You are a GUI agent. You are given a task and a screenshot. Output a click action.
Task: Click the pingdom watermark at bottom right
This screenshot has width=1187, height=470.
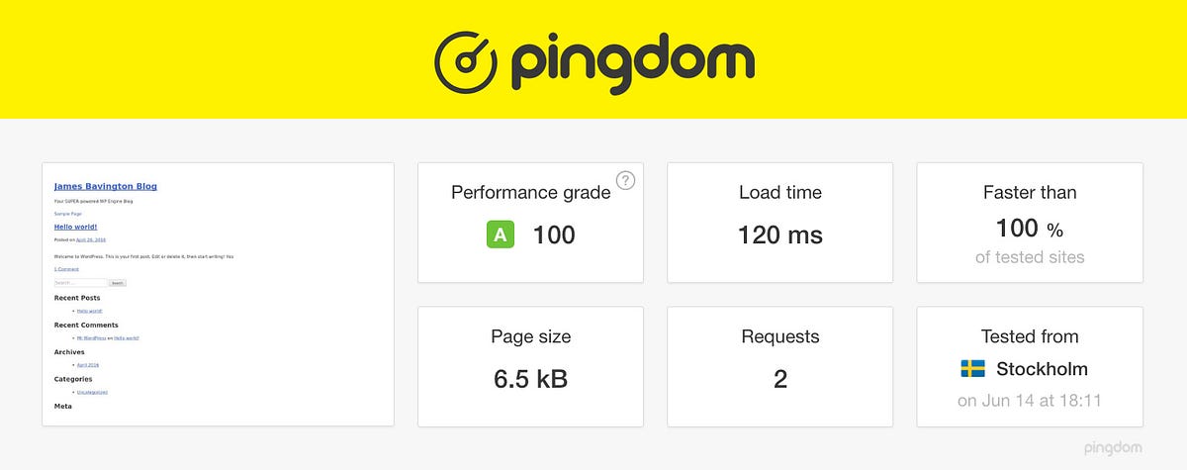click(x=1111, y=448)
